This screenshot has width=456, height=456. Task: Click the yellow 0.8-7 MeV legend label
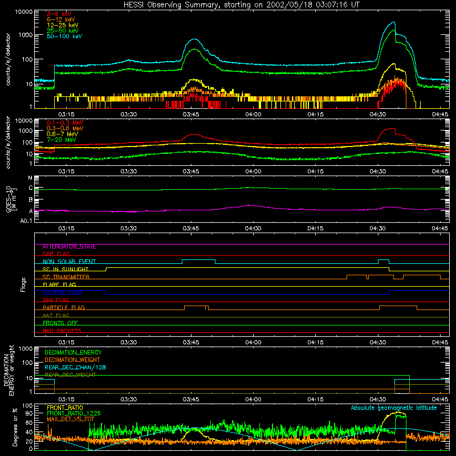62,134
